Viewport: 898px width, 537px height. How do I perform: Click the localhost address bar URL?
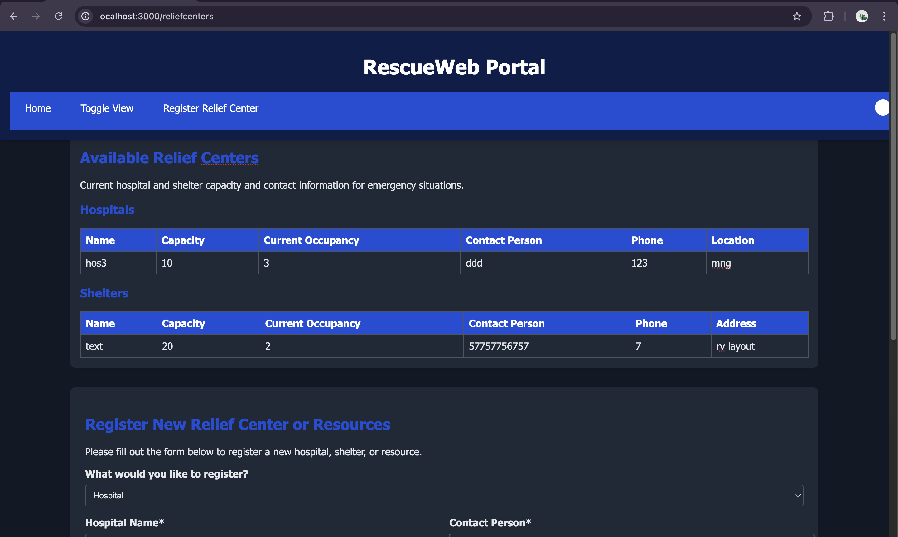(x=156, y=16)
